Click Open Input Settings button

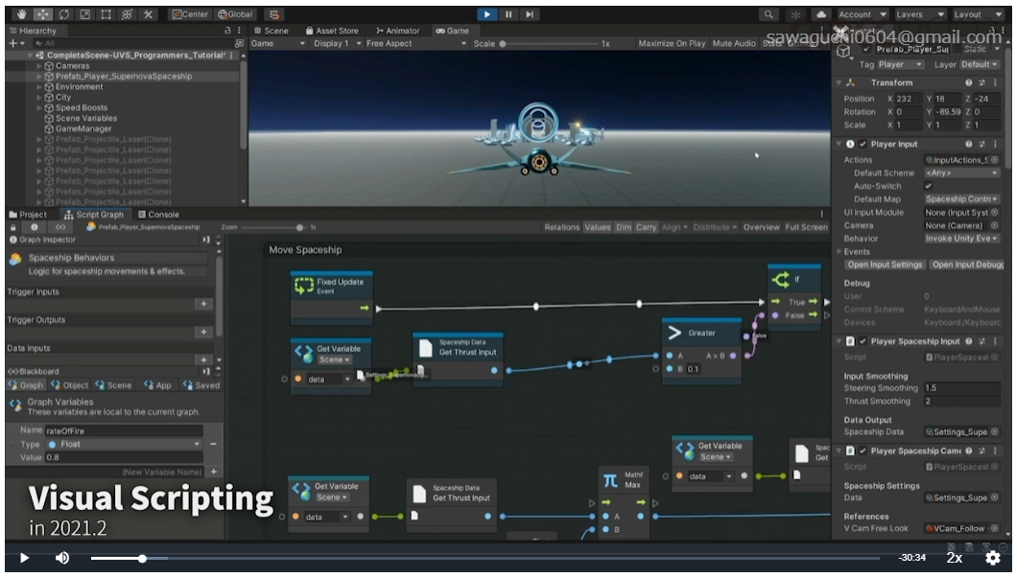point(885,265)
